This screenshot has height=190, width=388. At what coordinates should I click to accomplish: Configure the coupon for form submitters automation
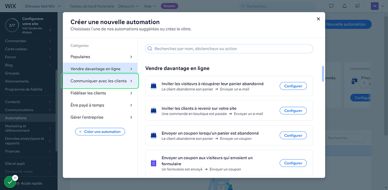coord(293,163)
